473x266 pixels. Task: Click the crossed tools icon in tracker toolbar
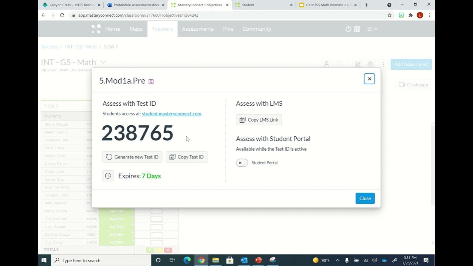(x=357, y=64)
